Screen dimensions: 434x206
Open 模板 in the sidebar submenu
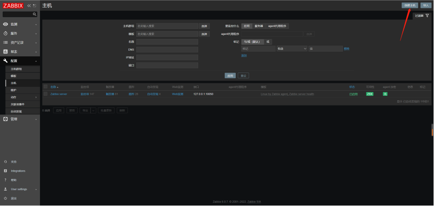click(13, 76)
